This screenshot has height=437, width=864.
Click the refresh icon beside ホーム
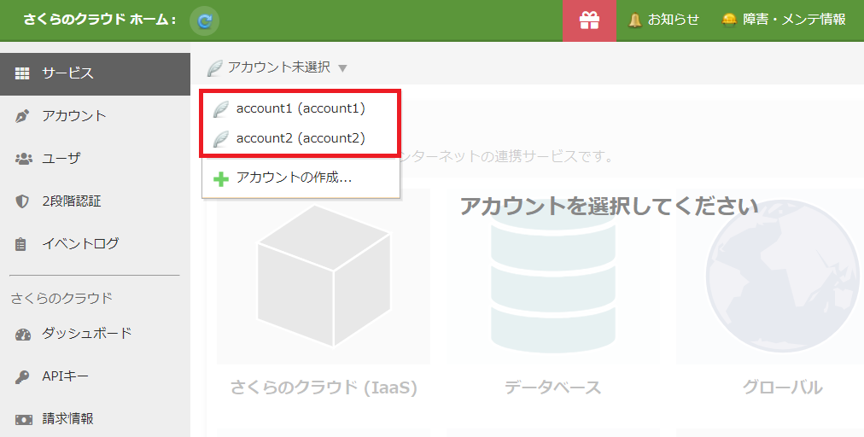click(204, 20)
